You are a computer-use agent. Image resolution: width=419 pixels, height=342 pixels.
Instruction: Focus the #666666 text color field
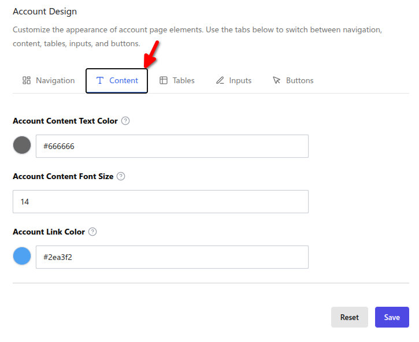tap(172, 146)
